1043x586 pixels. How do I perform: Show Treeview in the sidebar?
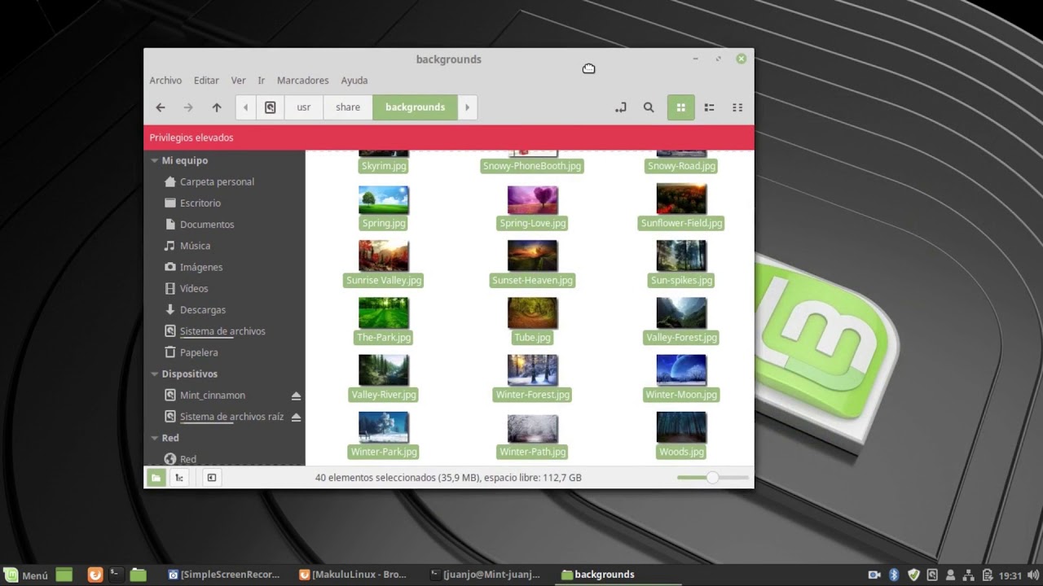click(179, 478)
